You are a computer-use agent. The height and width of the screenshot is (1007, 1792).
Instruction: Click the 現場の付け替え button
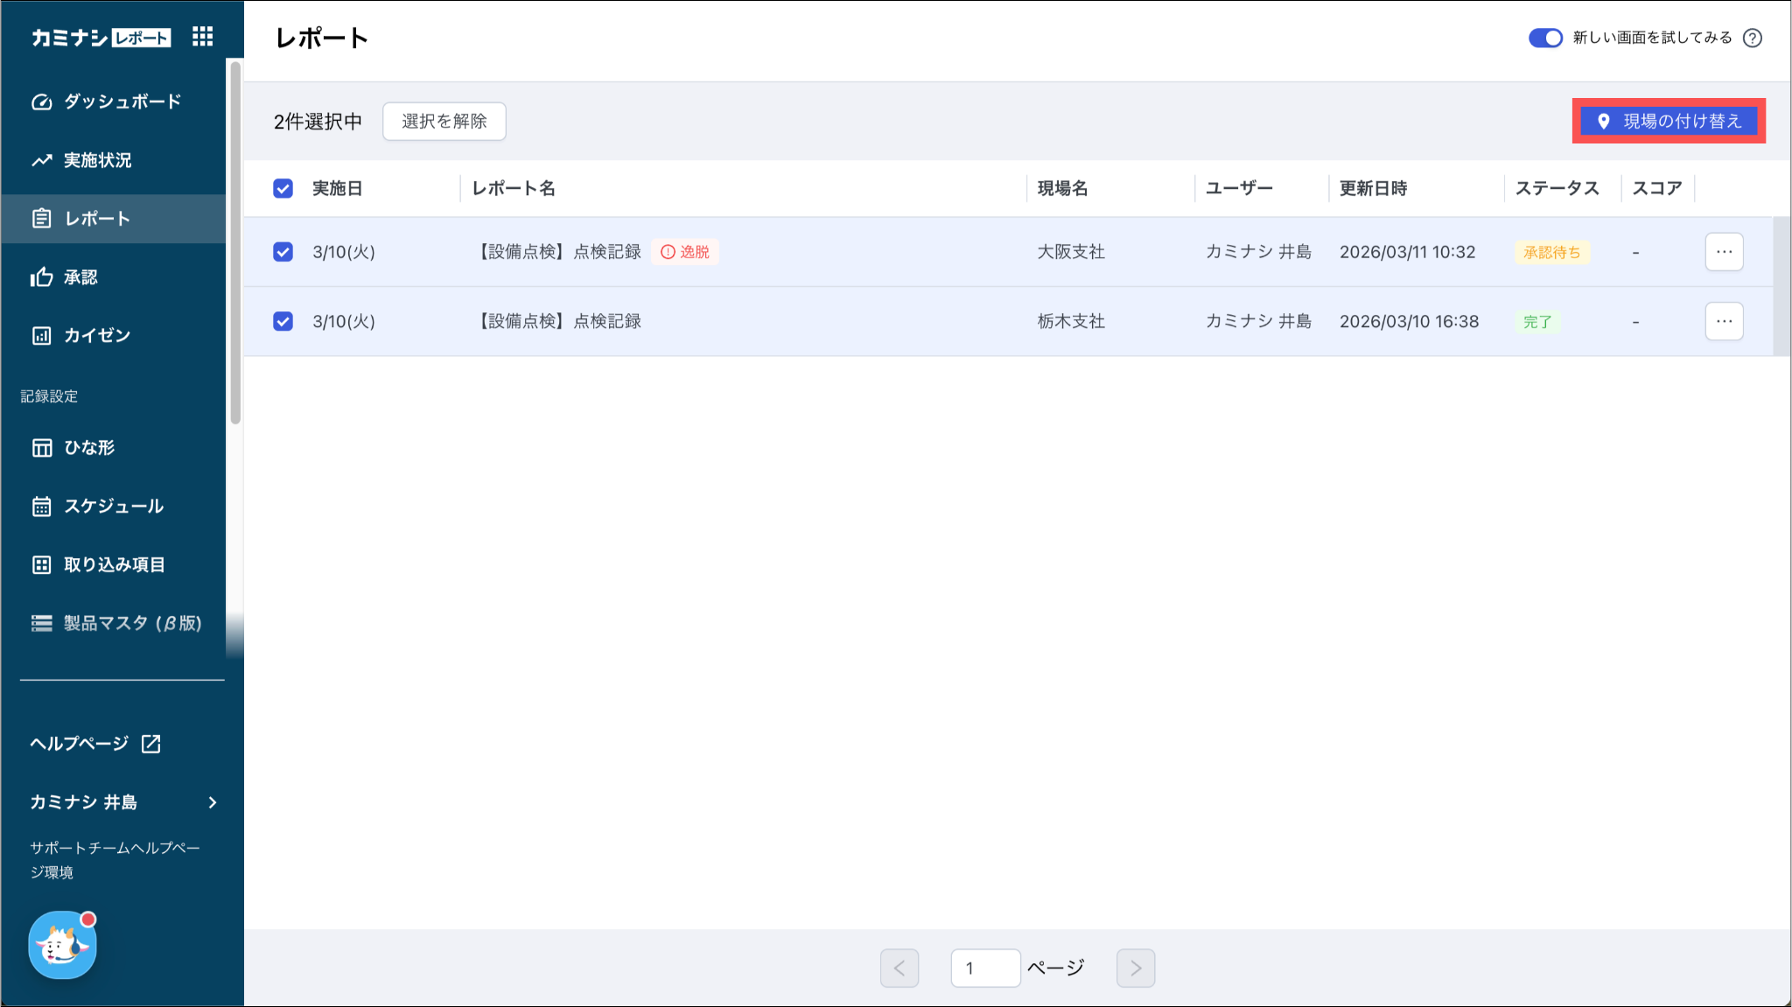[1668, 121]
